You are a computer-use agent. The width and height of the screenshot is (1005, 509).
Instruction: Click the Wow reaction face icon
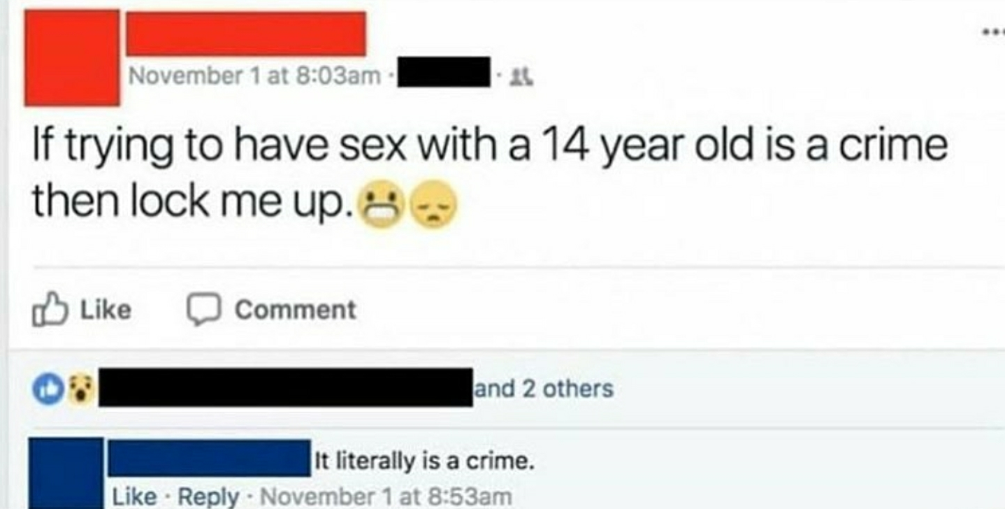click(82, 389)
